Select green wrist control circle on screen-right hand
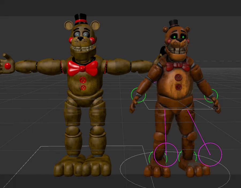 (x=211, y=96)
